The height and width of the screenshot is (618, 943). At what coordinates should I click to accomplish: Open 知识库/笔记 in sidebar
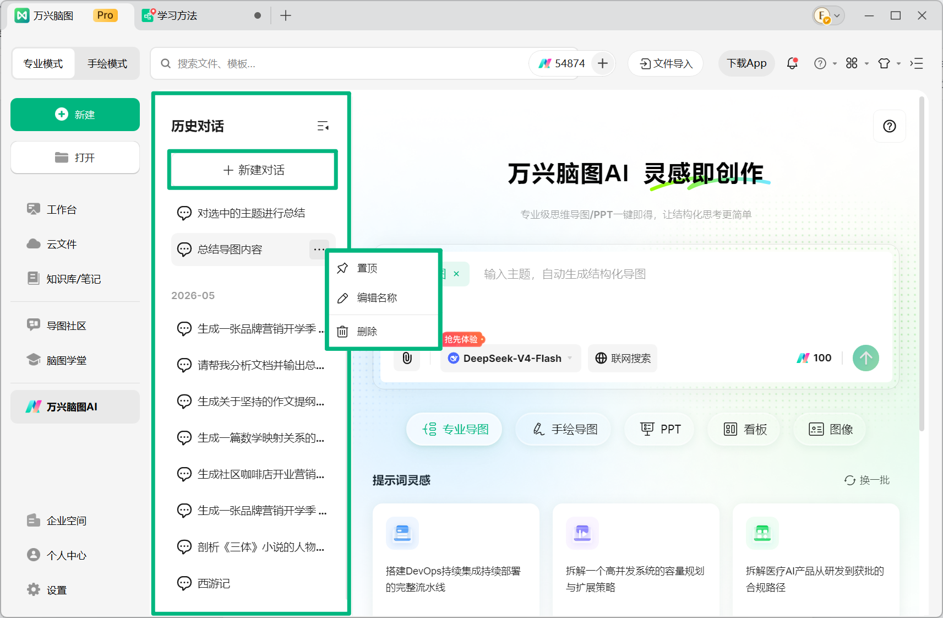coord(75,279)
